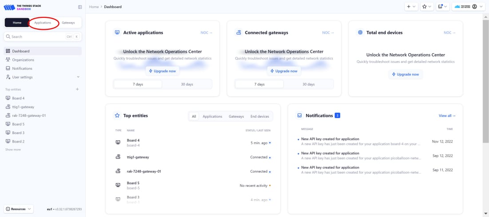The width and height of the screenshot is (489, 217).
Task: Click the envelope icon in the Notifications panel header
Action: pyautogui.click(x=299, y=116)
